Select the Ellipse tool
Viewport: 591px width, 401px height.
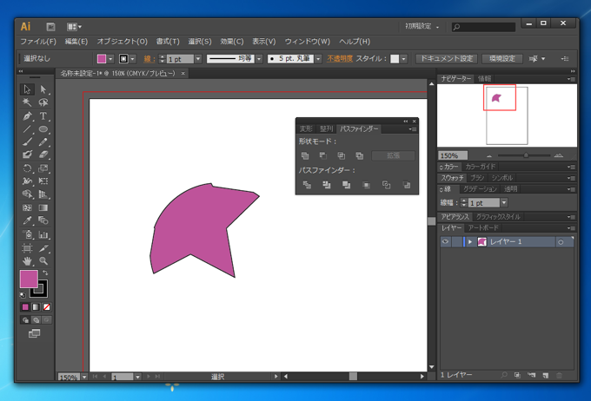pyautogui.click(x=43, y=129)
